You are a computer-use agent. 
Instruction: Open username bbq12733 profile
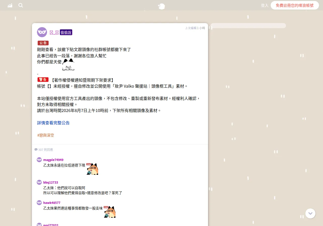click(x=51, y=182)
